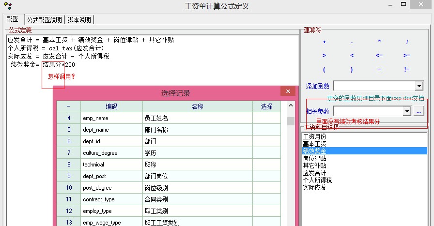Viewport: 434px width, 226px height.
Task: Switch to the 公式配置說明 tab
Action: coord(44,19)
